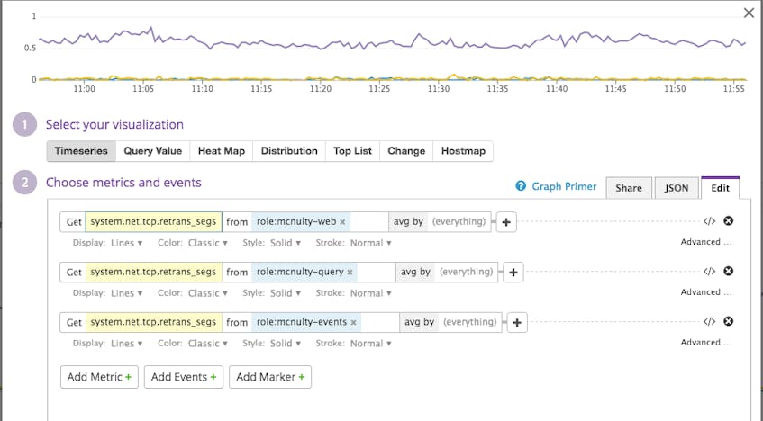Remove the mcnulty-web metric with its X icon

pos(728,220)
